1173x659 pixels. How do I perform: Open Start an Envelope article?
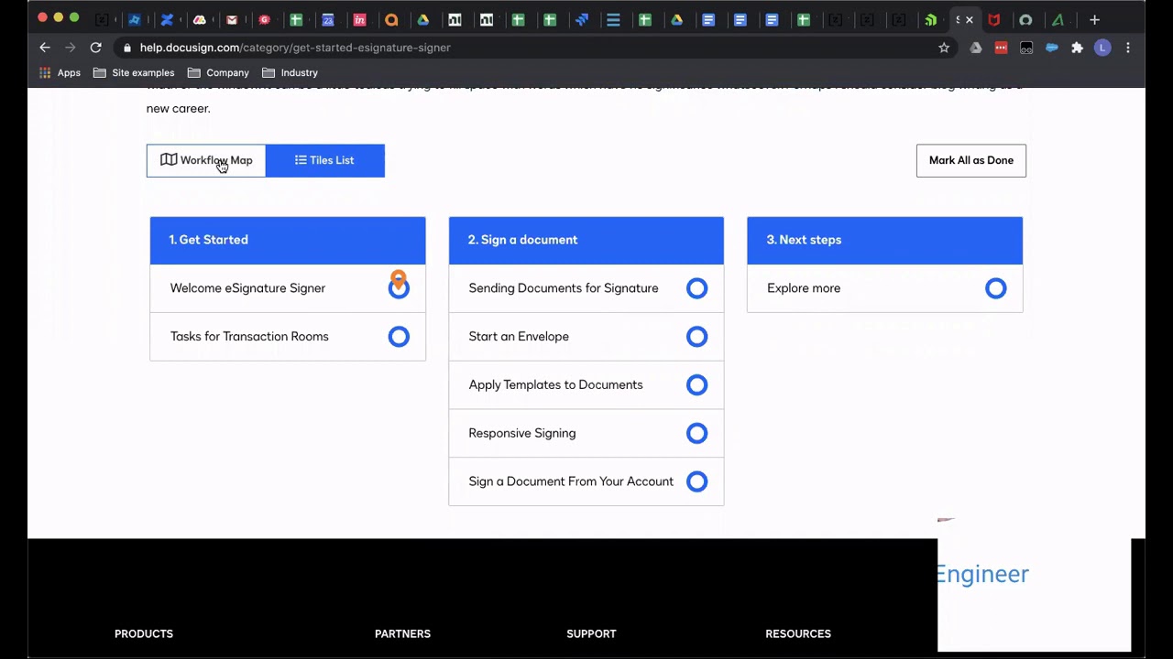tap(519, 337)
